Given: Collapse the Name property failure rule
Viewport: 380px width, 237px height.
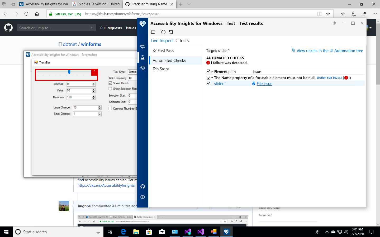Looking at the screenshot, I should point(212,78).
